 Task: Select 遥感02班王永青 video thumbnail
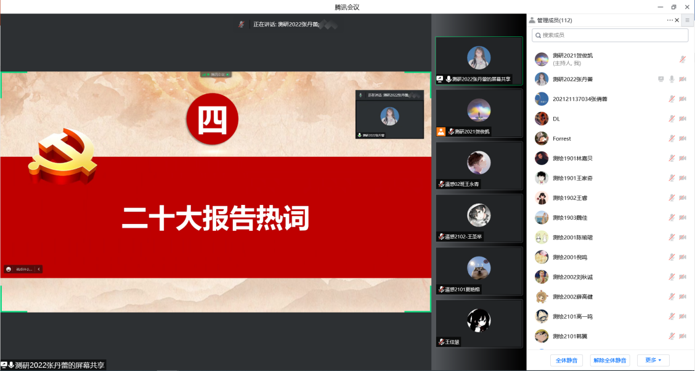coord(479,165)
